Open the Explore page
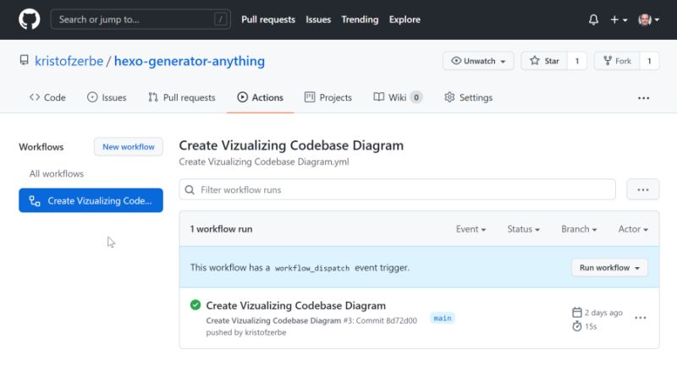The image size is (677, 388). 405,19
